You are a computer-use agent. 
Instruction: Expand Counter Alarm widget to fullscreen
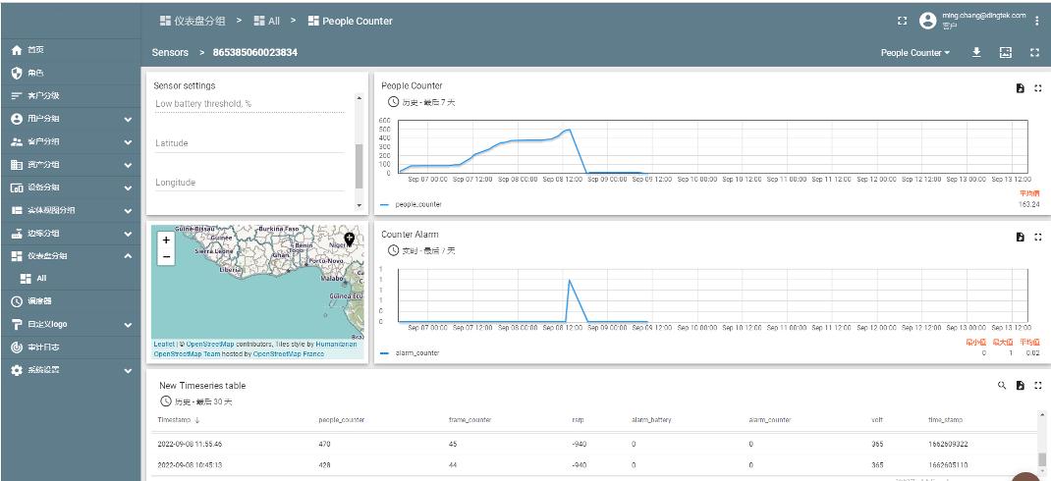coord(1037,237)
